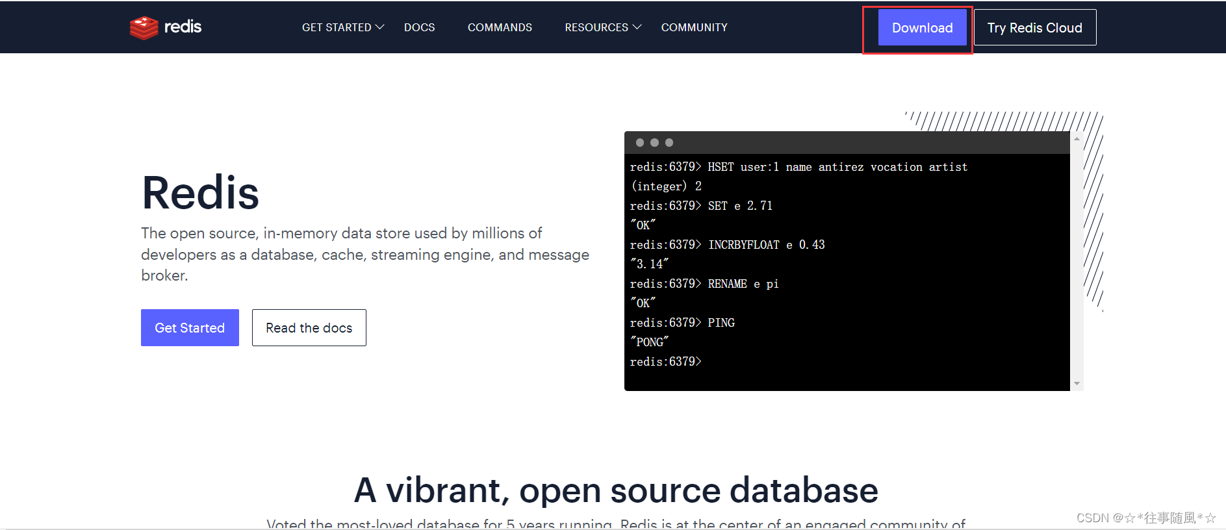This screenshot has height=530, width=1226.
Task: Click the redis:6379> PING line
Action: tap(682, 323)
